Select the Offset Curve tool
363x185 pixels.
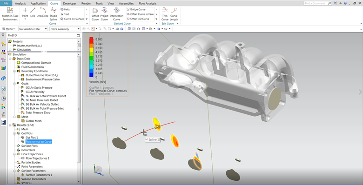pyautogui.click(x=95, y=14)
